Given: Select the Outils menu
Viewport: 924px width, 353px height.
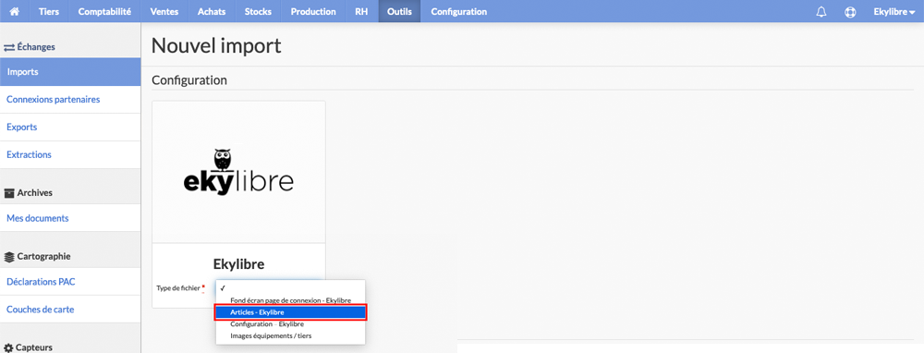Looking at the screenshot, I should point(399,11).
